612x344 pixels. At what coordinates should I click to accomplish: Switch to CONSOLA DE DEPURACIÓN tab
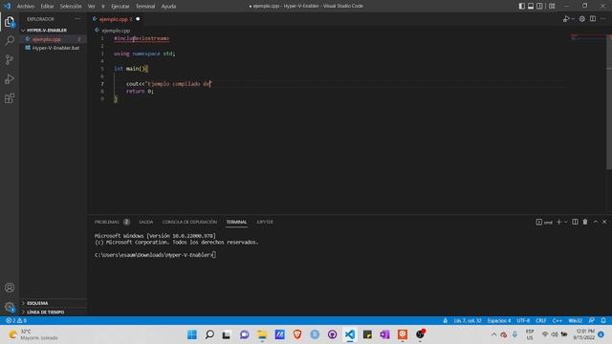pyautogui.click(x=189, y=222)
